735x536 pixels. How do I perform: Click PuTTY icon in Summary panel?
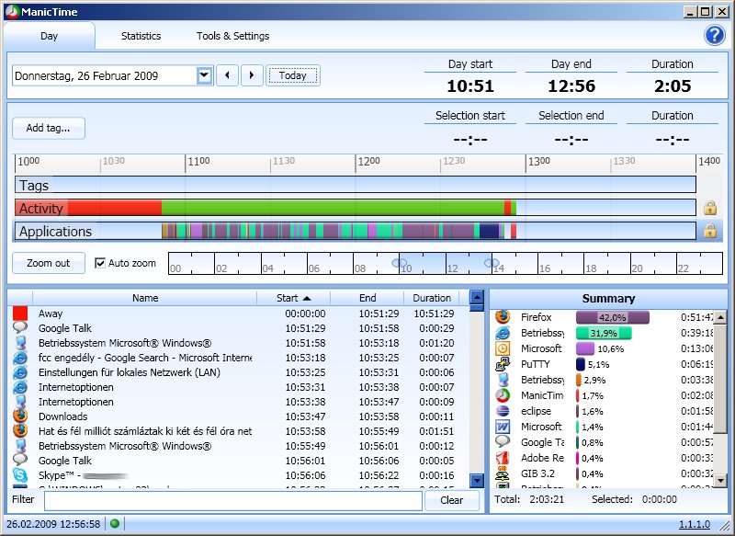coord(503,364)
